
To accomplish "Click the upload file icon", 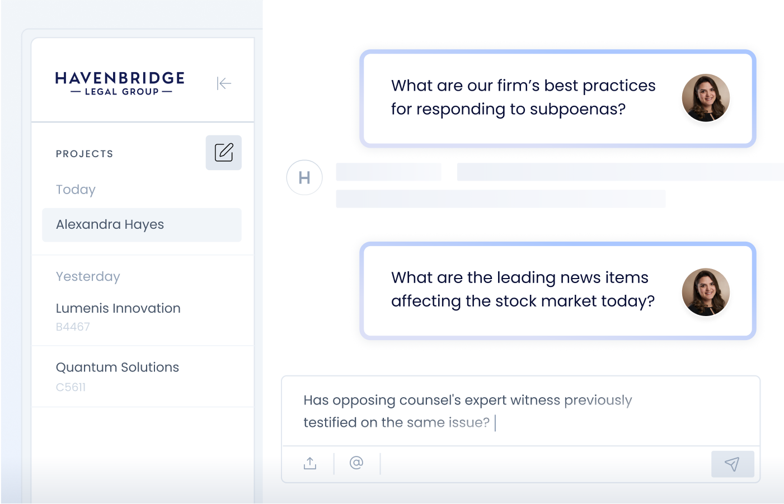I will pos(310,463).
